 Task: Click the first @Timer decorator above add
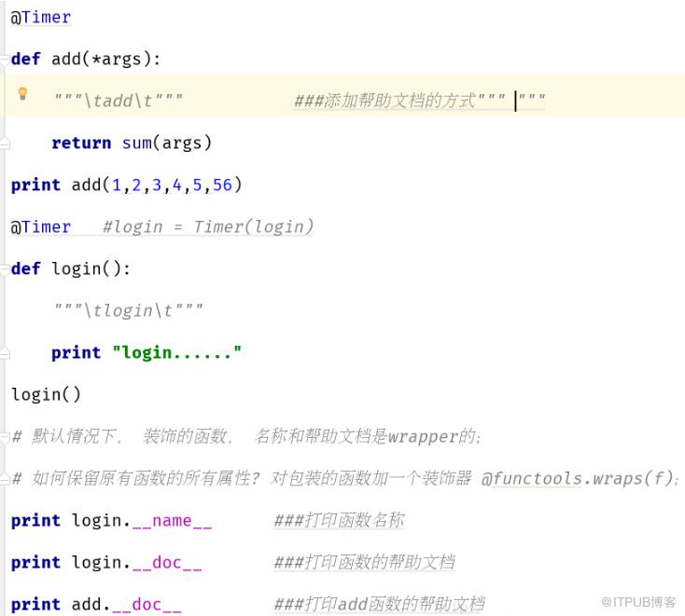point(41,18)
